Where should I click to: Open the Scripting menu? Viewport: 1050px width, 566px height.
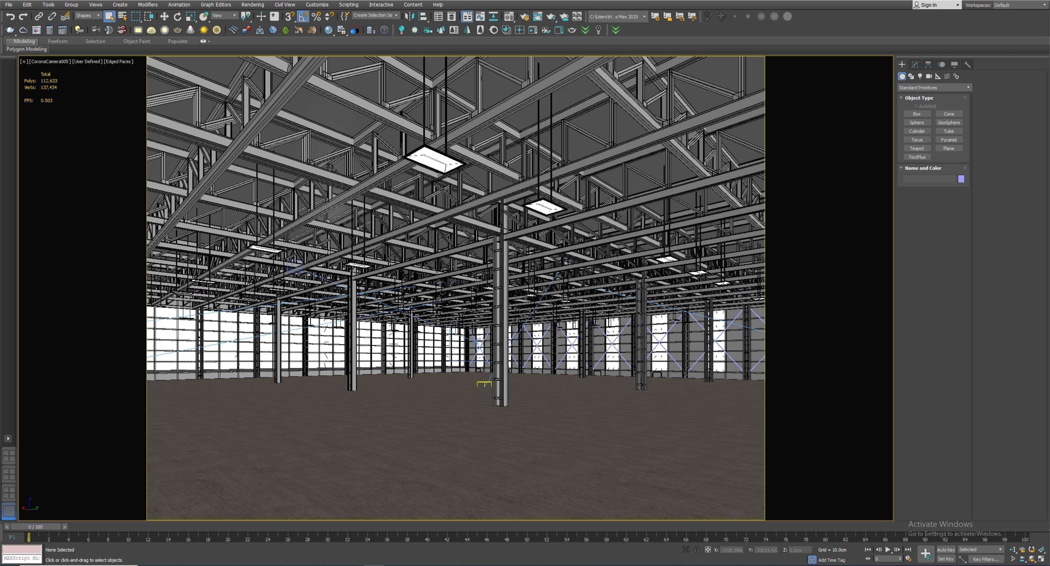click(x=349, y=4)
